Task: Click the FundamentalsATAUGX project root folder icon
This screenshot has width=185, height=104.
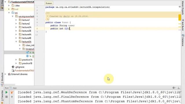Action: click(x=10, y=2)
